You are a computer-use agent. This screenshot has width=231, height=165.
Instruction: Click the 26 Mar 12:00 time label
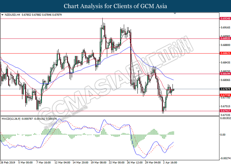pos(135,162)
